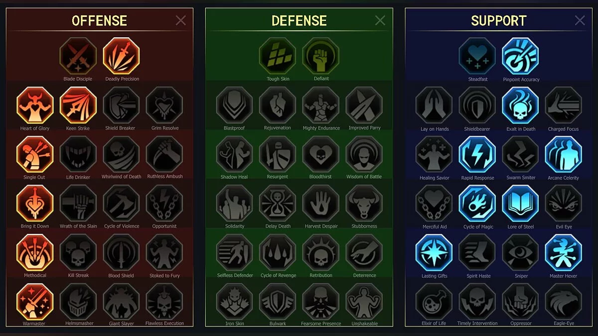Choose the Eagle-Eye mastery icon

564,302
